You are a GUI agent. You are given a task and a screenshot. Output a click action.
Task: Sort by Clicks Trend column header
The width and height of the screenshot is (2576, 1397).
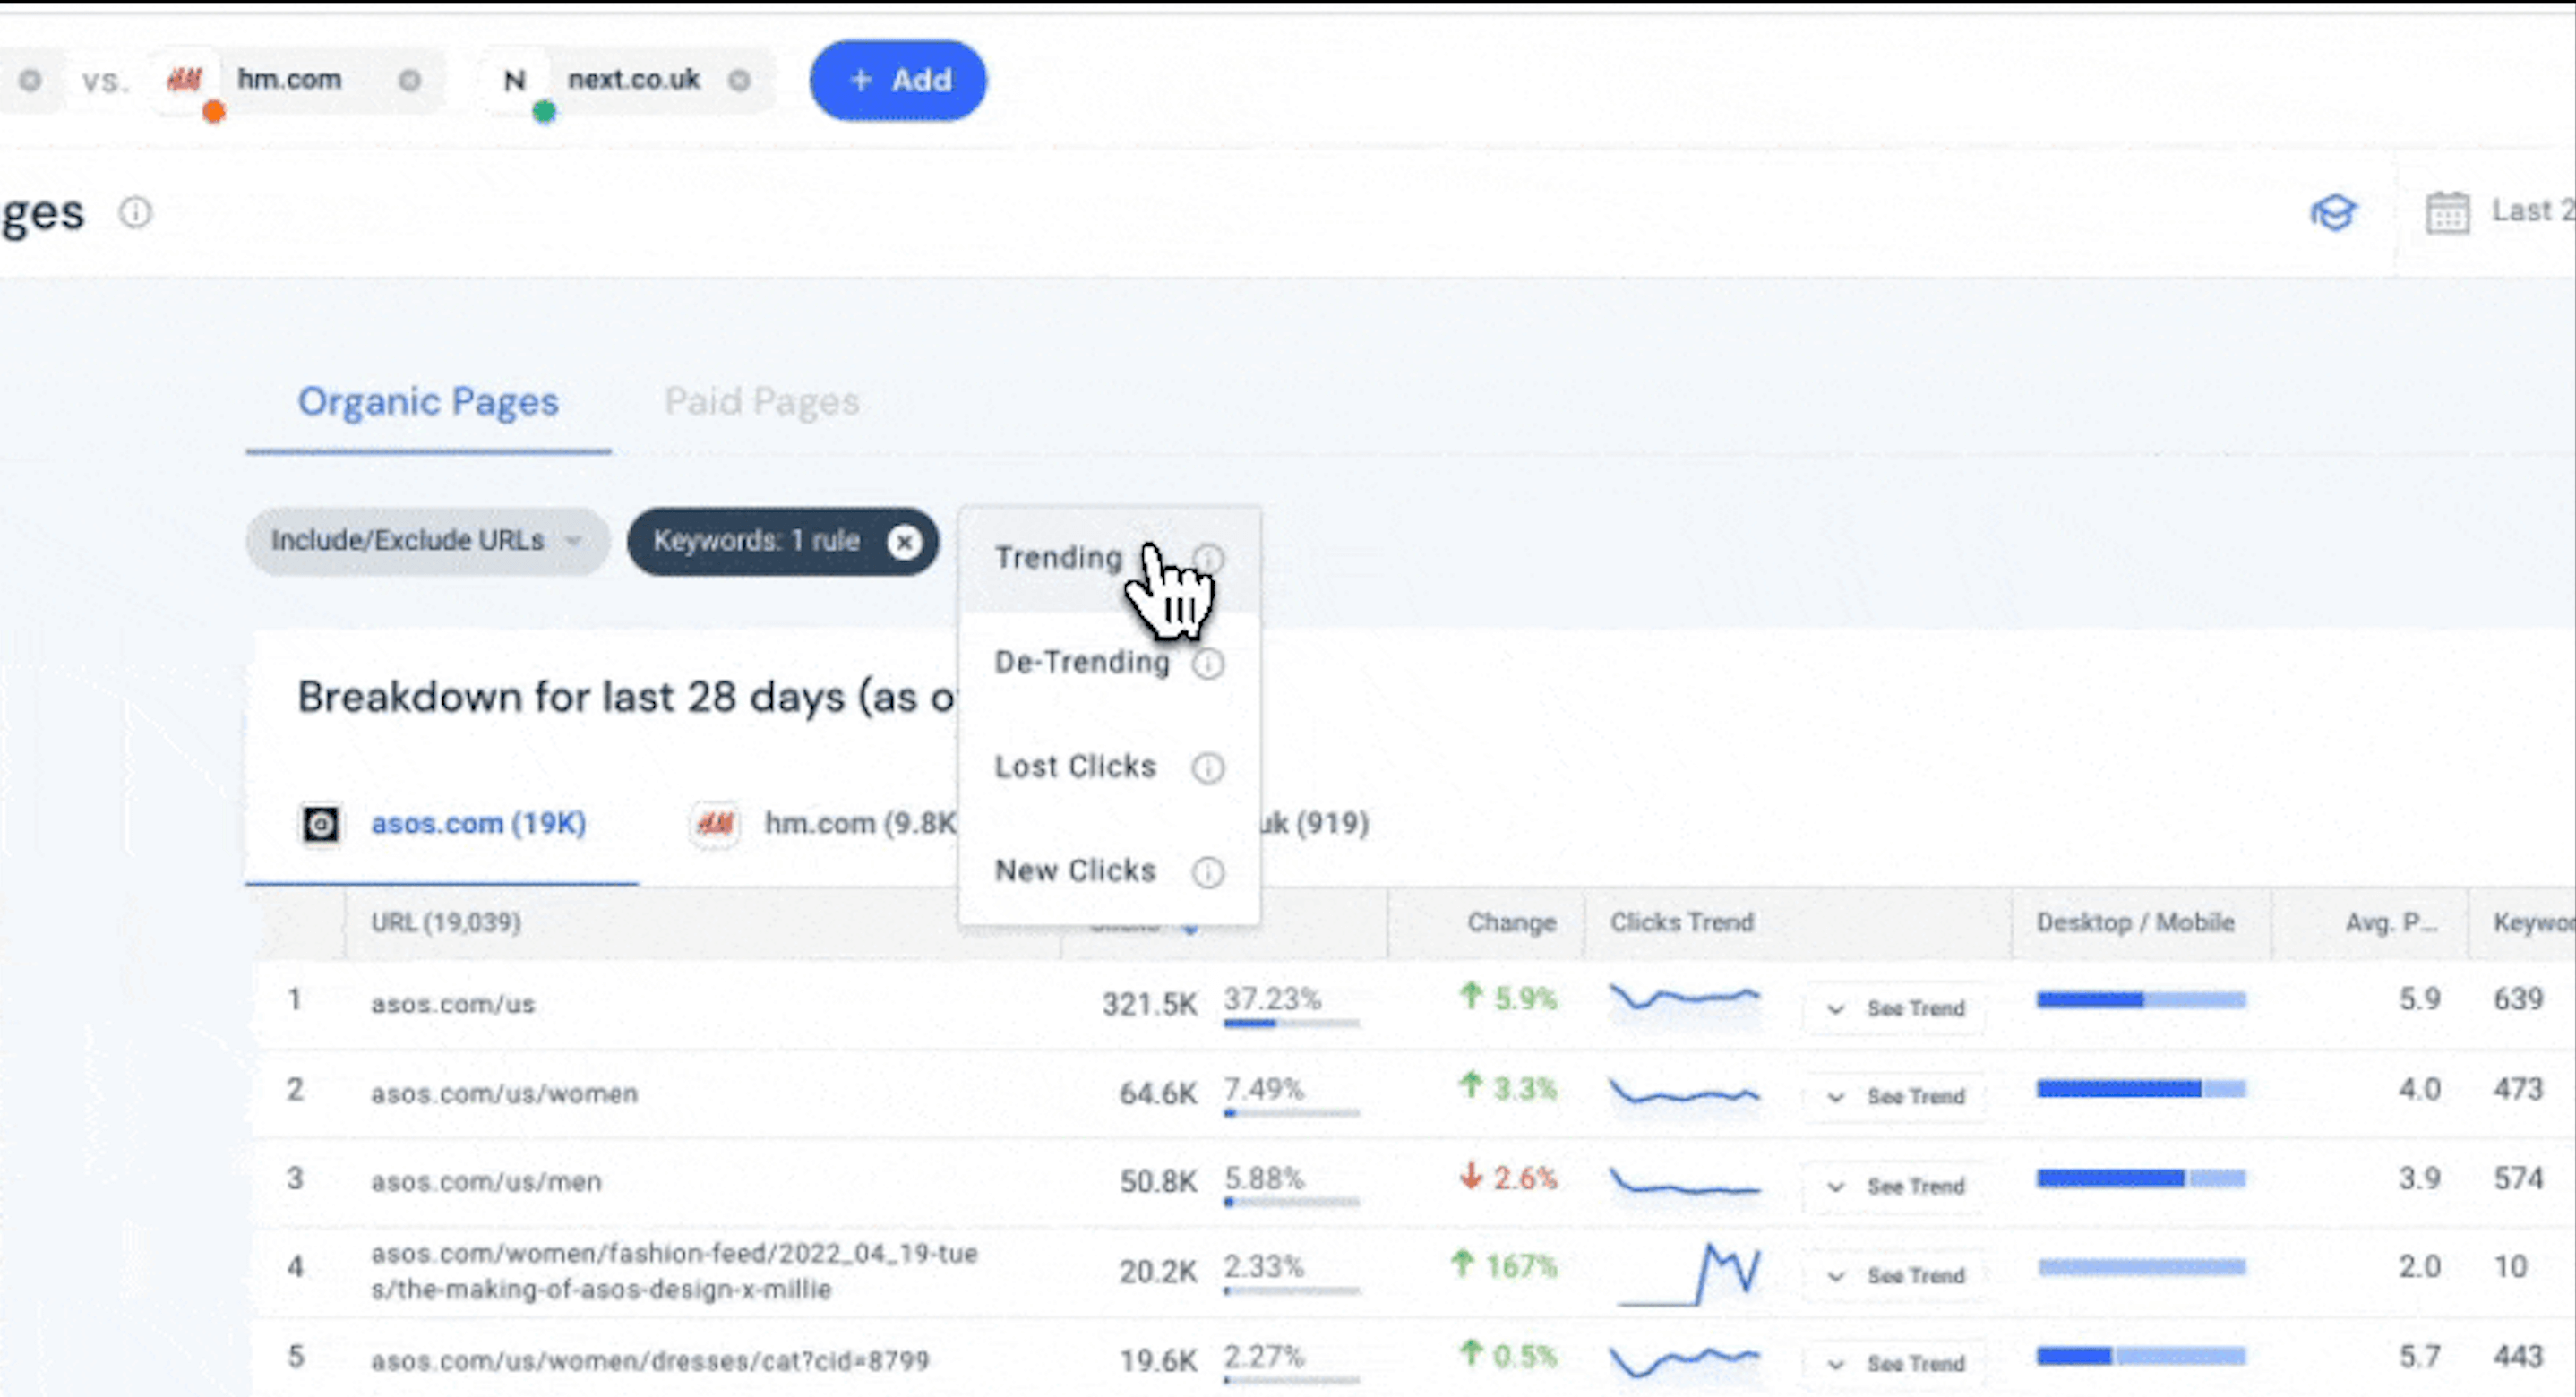pyautogui.click(x=1682, y=922)
